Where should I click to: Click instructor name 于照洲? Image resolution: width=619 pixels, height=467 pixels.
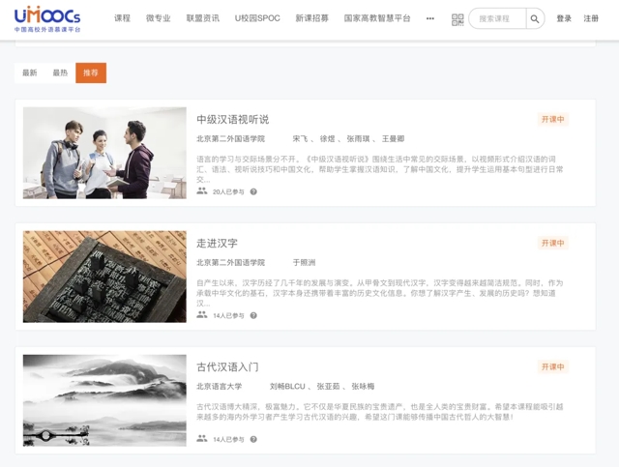[304, 263]
